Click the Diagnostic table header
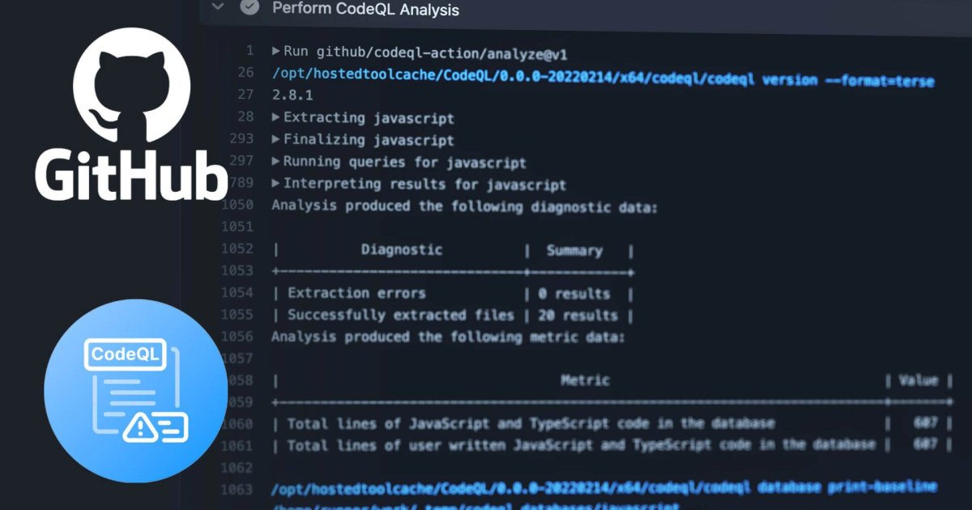Screen dimensions: 972x510 tap(402, 249)
